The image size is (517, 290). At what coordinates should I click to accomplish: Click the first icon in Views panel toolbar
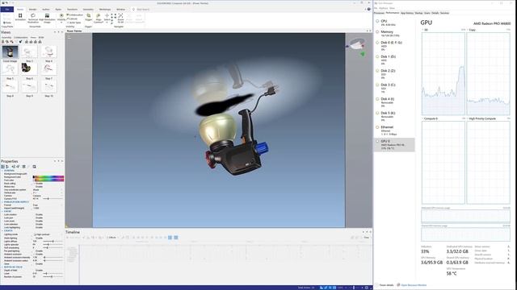[3, 42]
